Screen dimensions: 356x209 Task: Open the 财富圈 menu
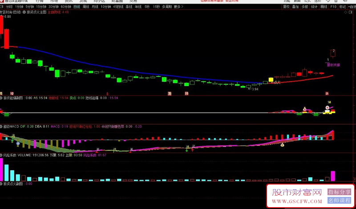[x=117, y=1]
